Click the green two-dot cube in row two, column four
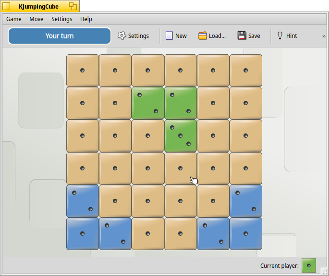 (x=181, y=103)
